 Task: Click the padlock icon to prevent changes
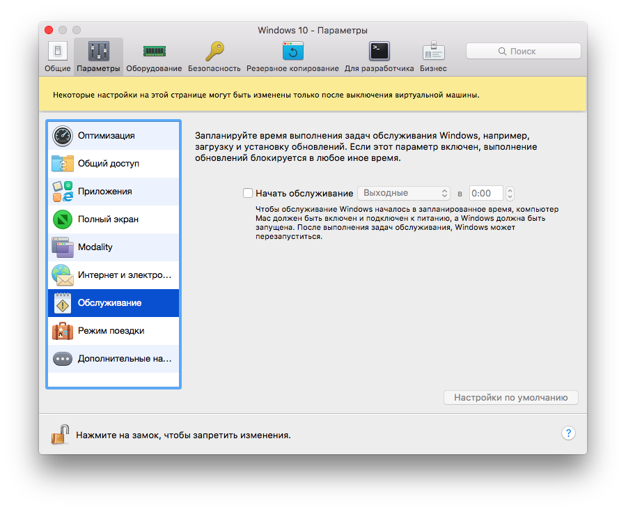click(60, 434)
